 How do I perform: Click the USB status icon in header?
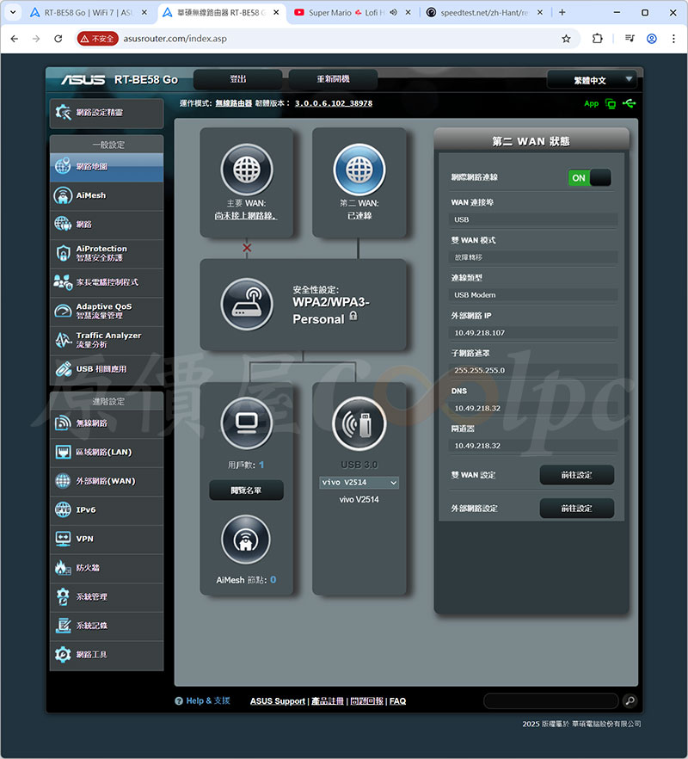click(x=631, y=103)
